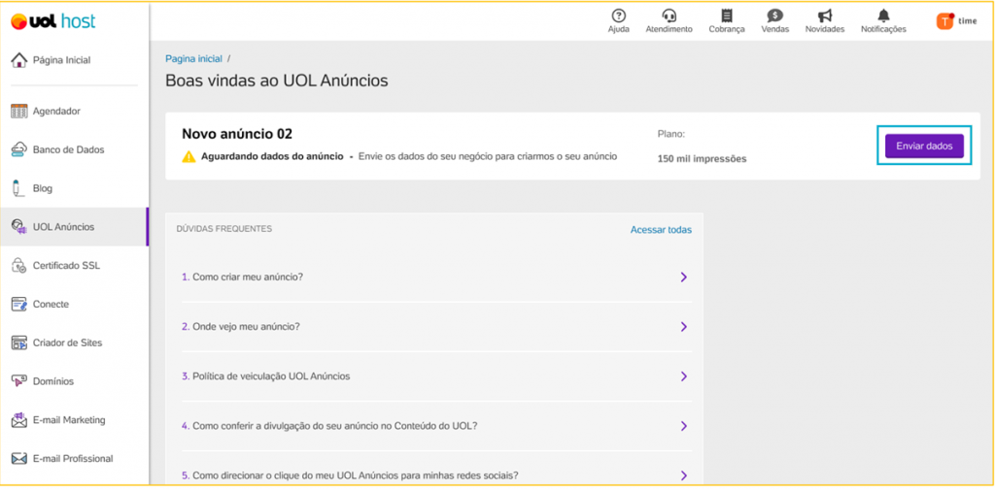Open Domínios menu label
The image size is (995, 489).
tap(53, 381)
